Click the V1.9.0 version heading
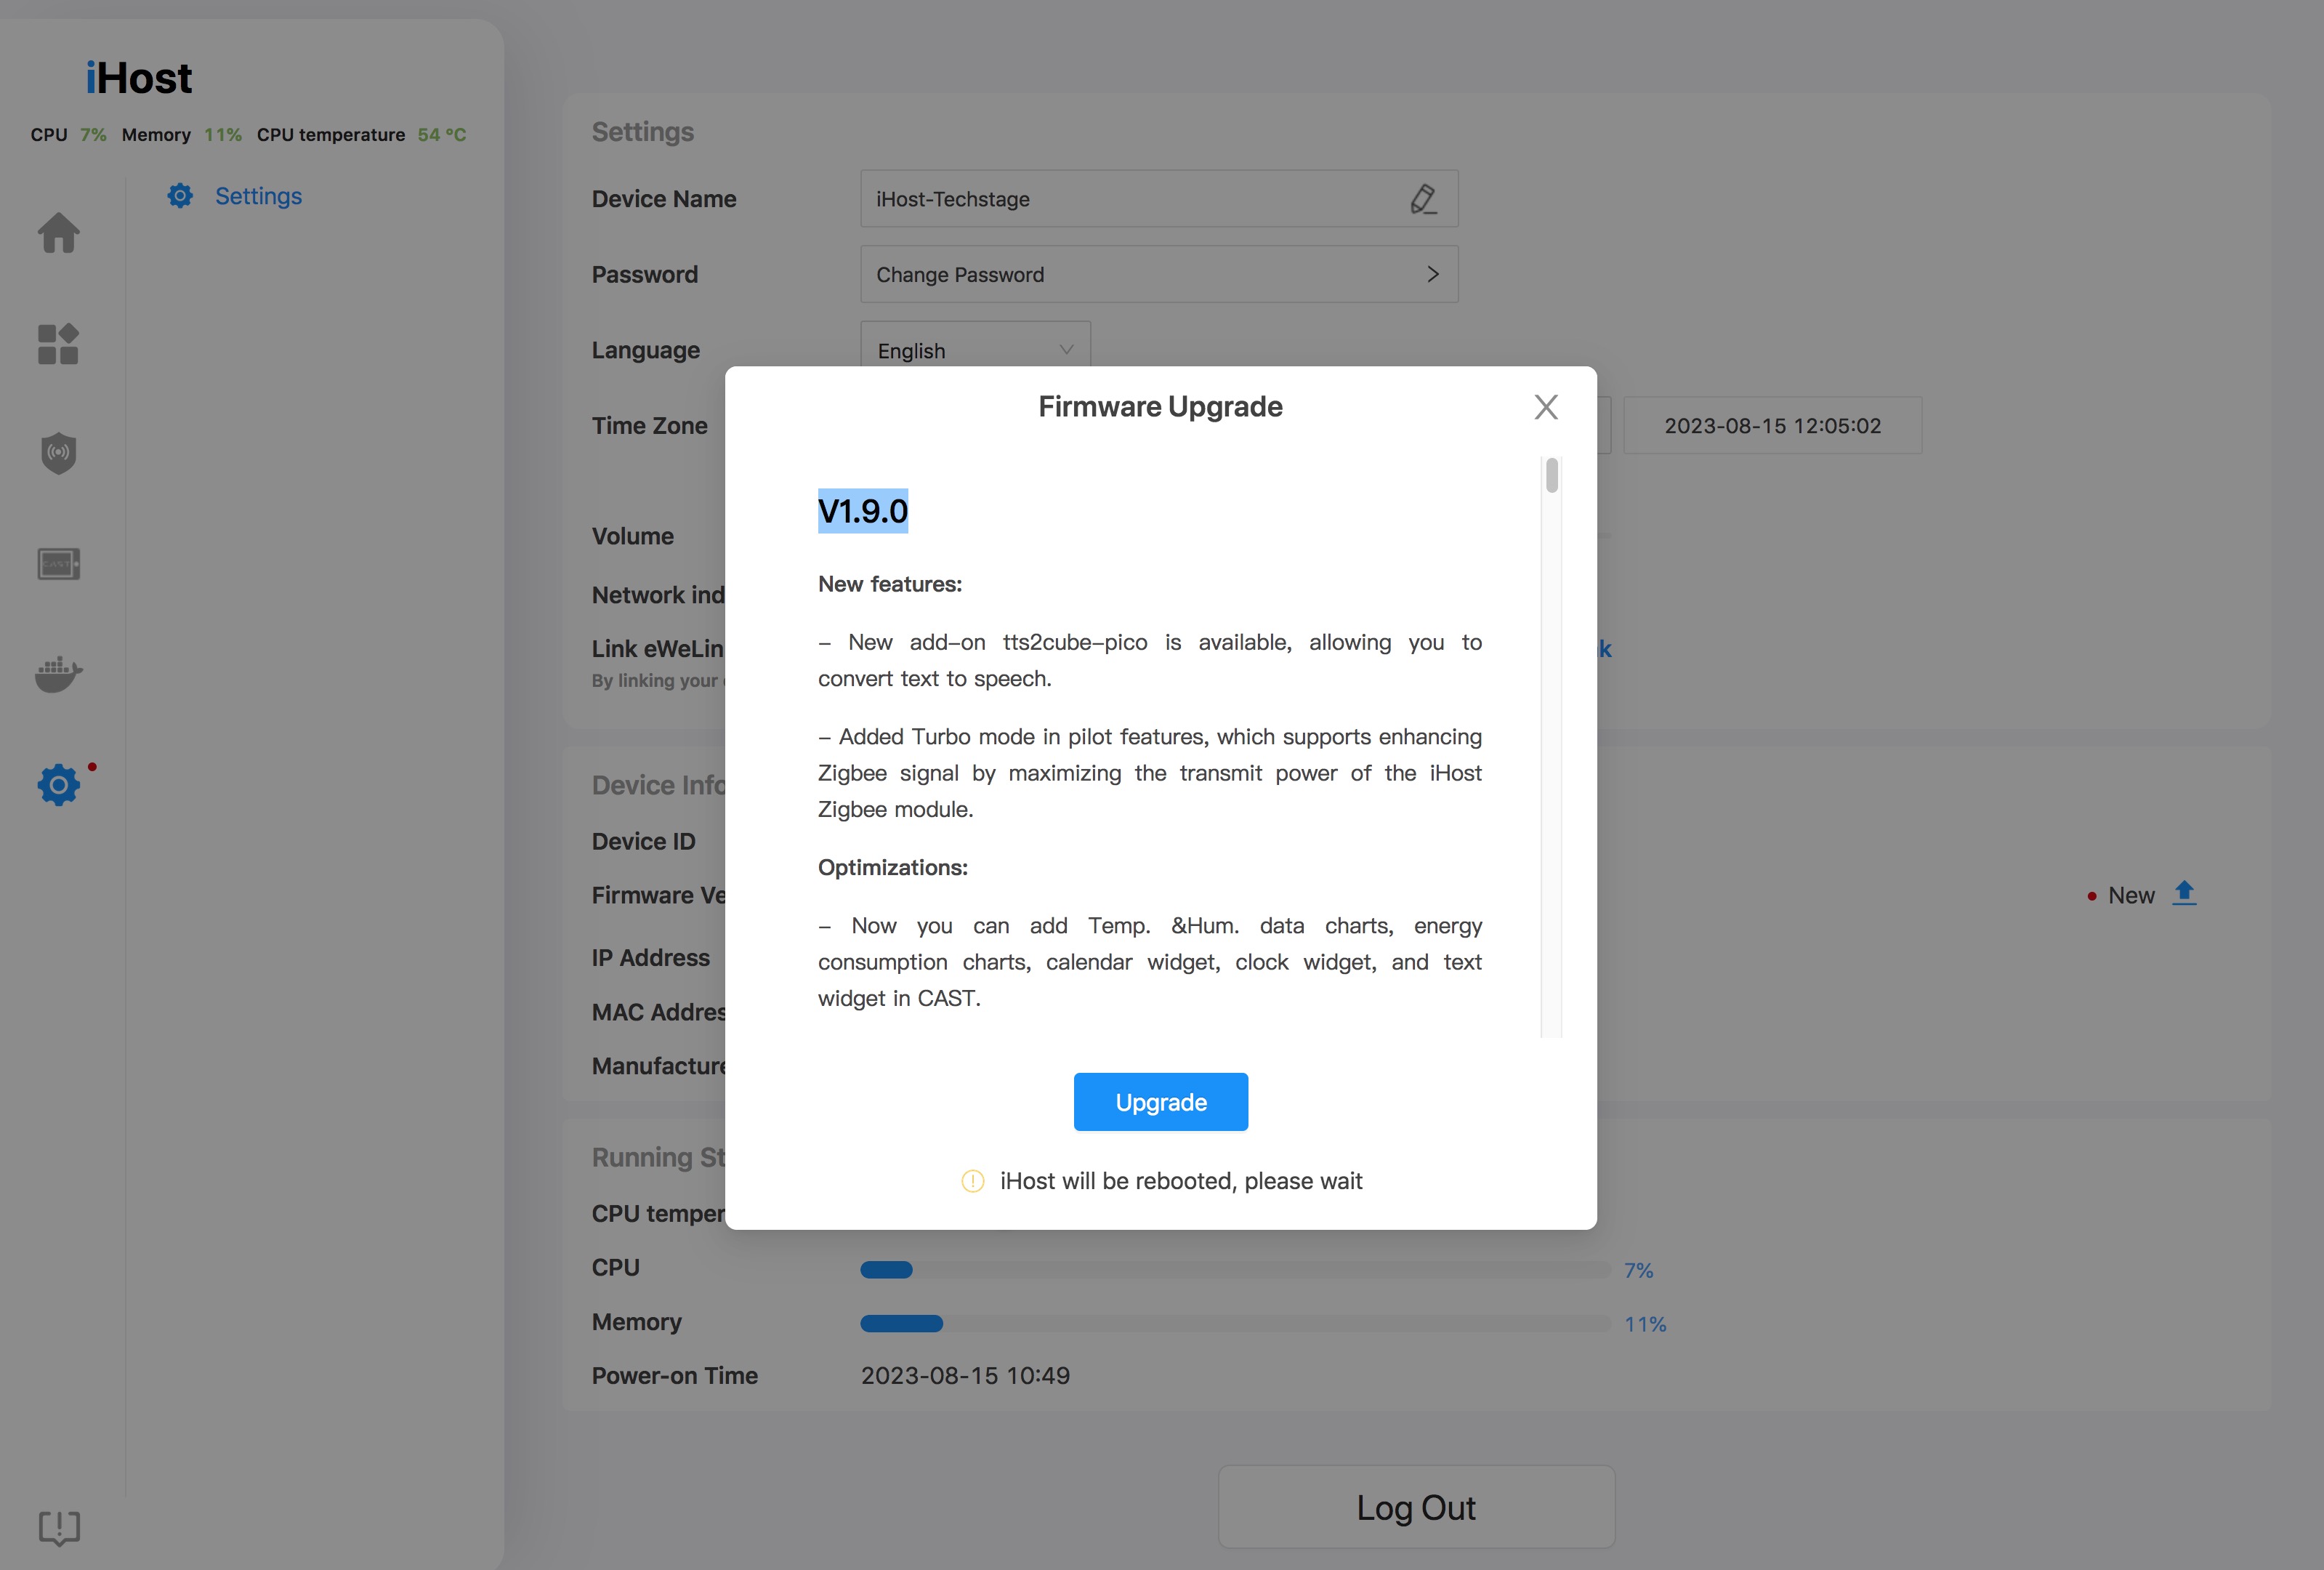 click(862, 512)
